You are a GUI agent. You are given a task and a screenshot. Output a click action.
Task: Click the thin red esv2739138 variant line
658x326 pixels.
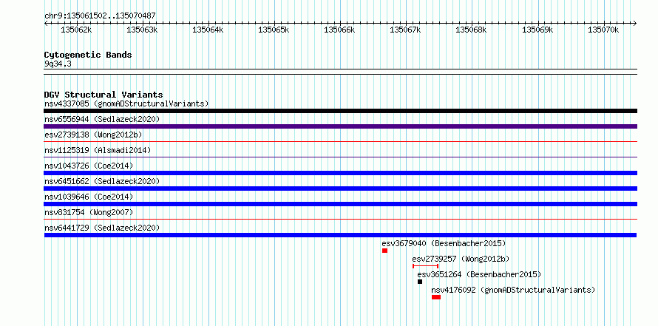pos(340,142)
